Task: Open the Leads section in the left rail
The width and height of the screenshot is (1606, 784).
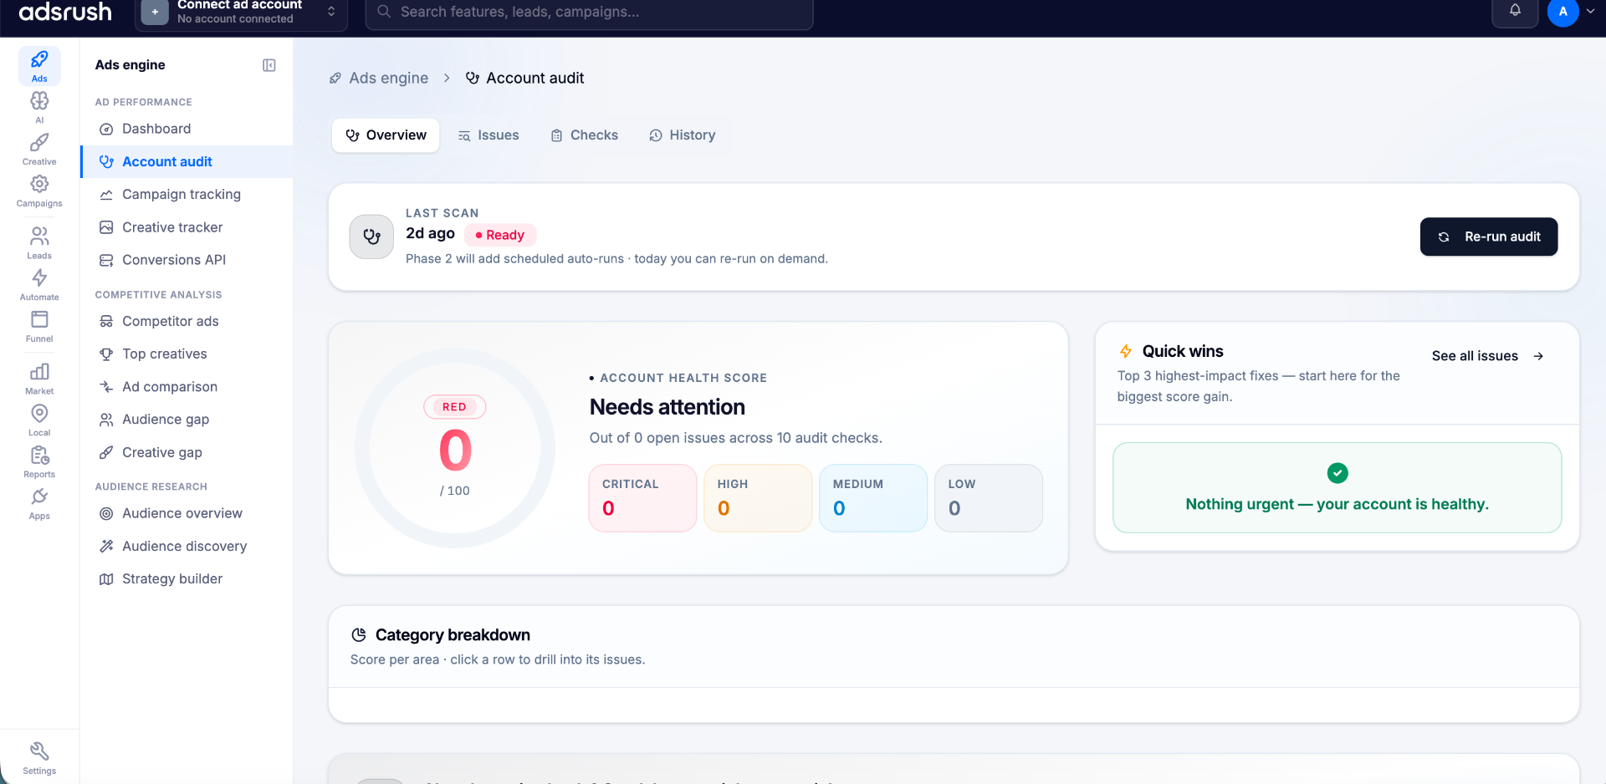Action: [39, 243]
